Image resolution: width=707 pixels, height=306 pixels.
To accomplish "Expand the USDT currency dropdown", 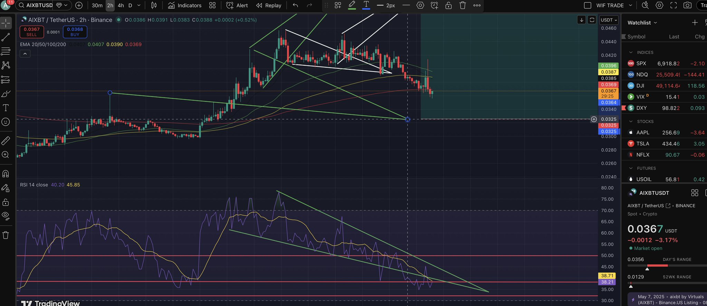I will coord(609,20).
